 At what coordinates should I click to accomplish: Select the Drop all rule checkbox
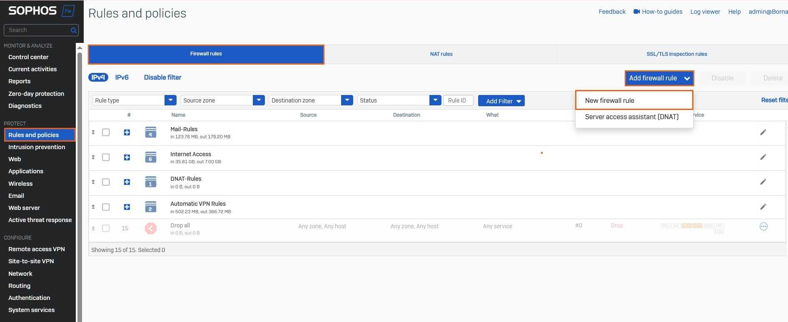pos(106,228)
